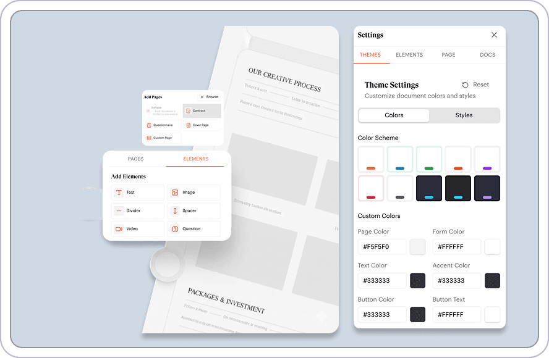This screenshot has height=358, width=549.
Task: Select the Colors segment in Theme Settings
Action: 394,115
